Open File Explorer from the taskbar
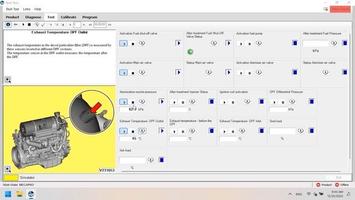 coord(19,194)
